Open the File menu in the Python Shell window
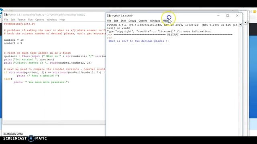This screenshot has height=144, width=257. click(x=109, y=21)
